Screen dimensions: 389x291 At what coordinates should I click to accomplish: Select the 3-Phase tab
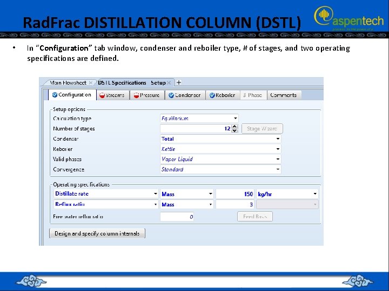click(x=253, y=95)
